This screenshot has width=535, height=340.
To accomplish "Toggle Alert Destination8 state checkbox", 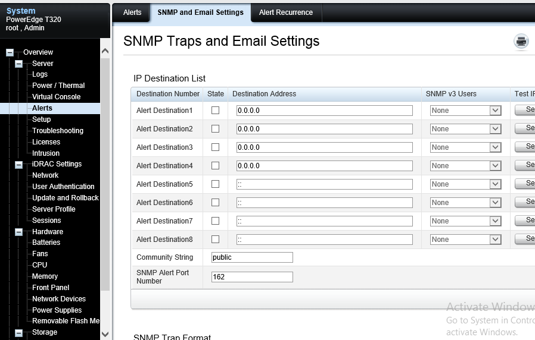I will [x=215, y=240].
